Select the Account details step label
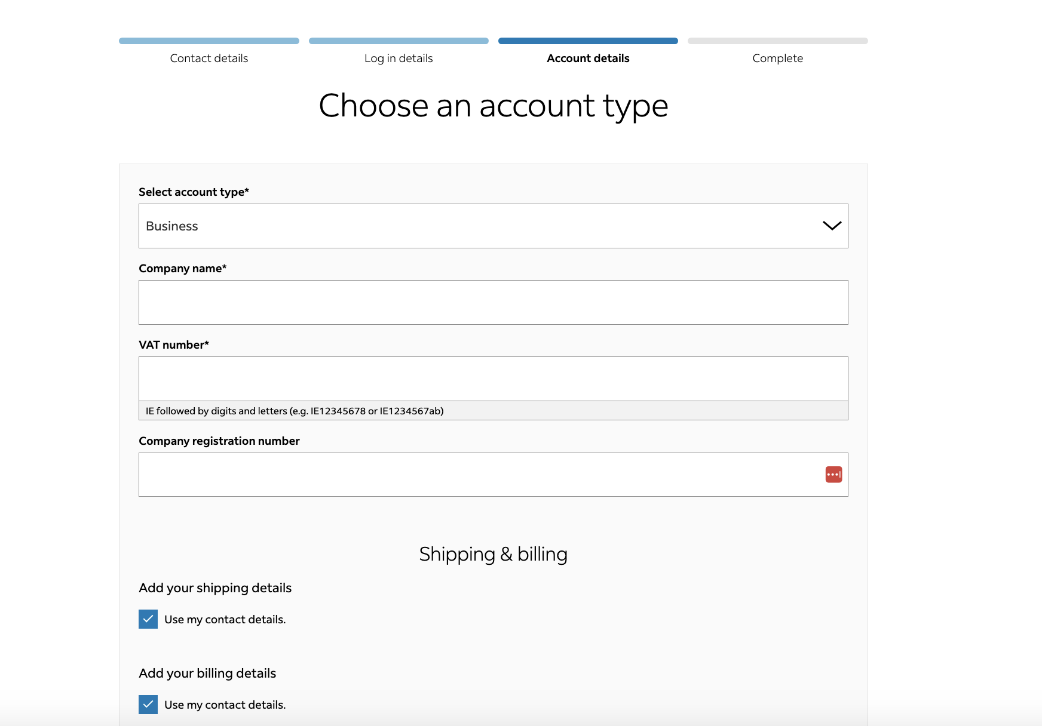Screen dimensions: 1042x726 click(x=588, y=59)
